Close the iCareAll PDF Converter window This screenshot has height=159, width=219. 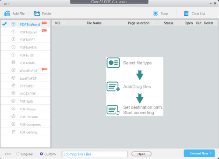point(215,3)
